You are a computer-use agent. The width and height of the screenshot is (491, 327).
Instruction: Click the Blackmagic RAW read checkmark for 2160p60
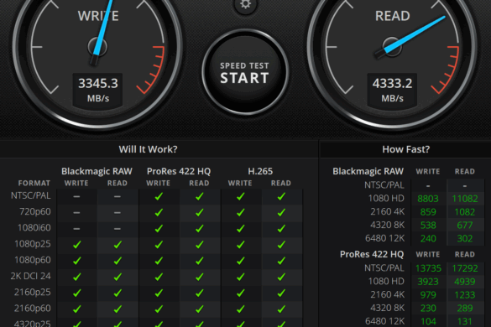click(118, 309)
